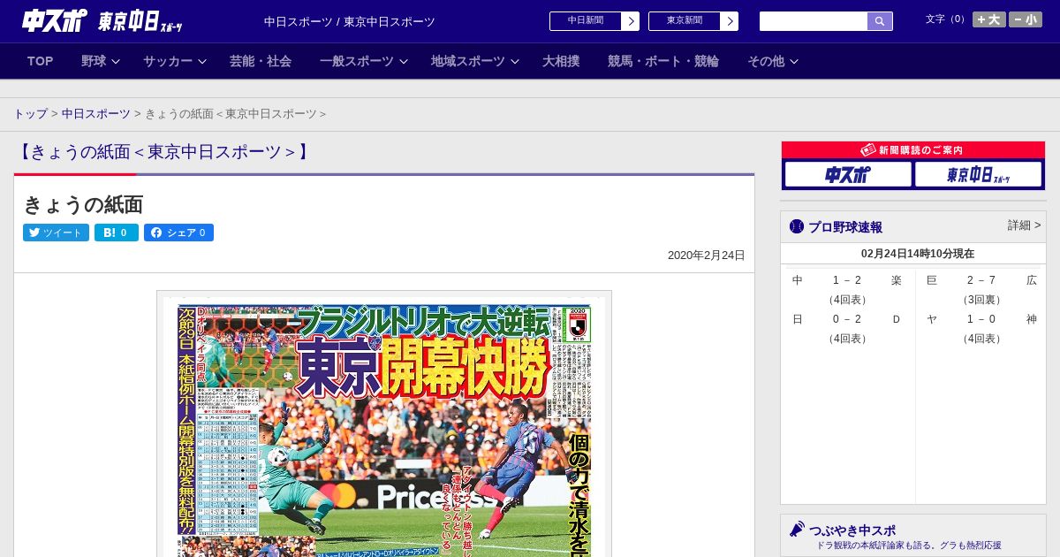Click the トップ breadcrumb link
The width and height of the screenshot is (1060, 557).
[x=30, y=114]
